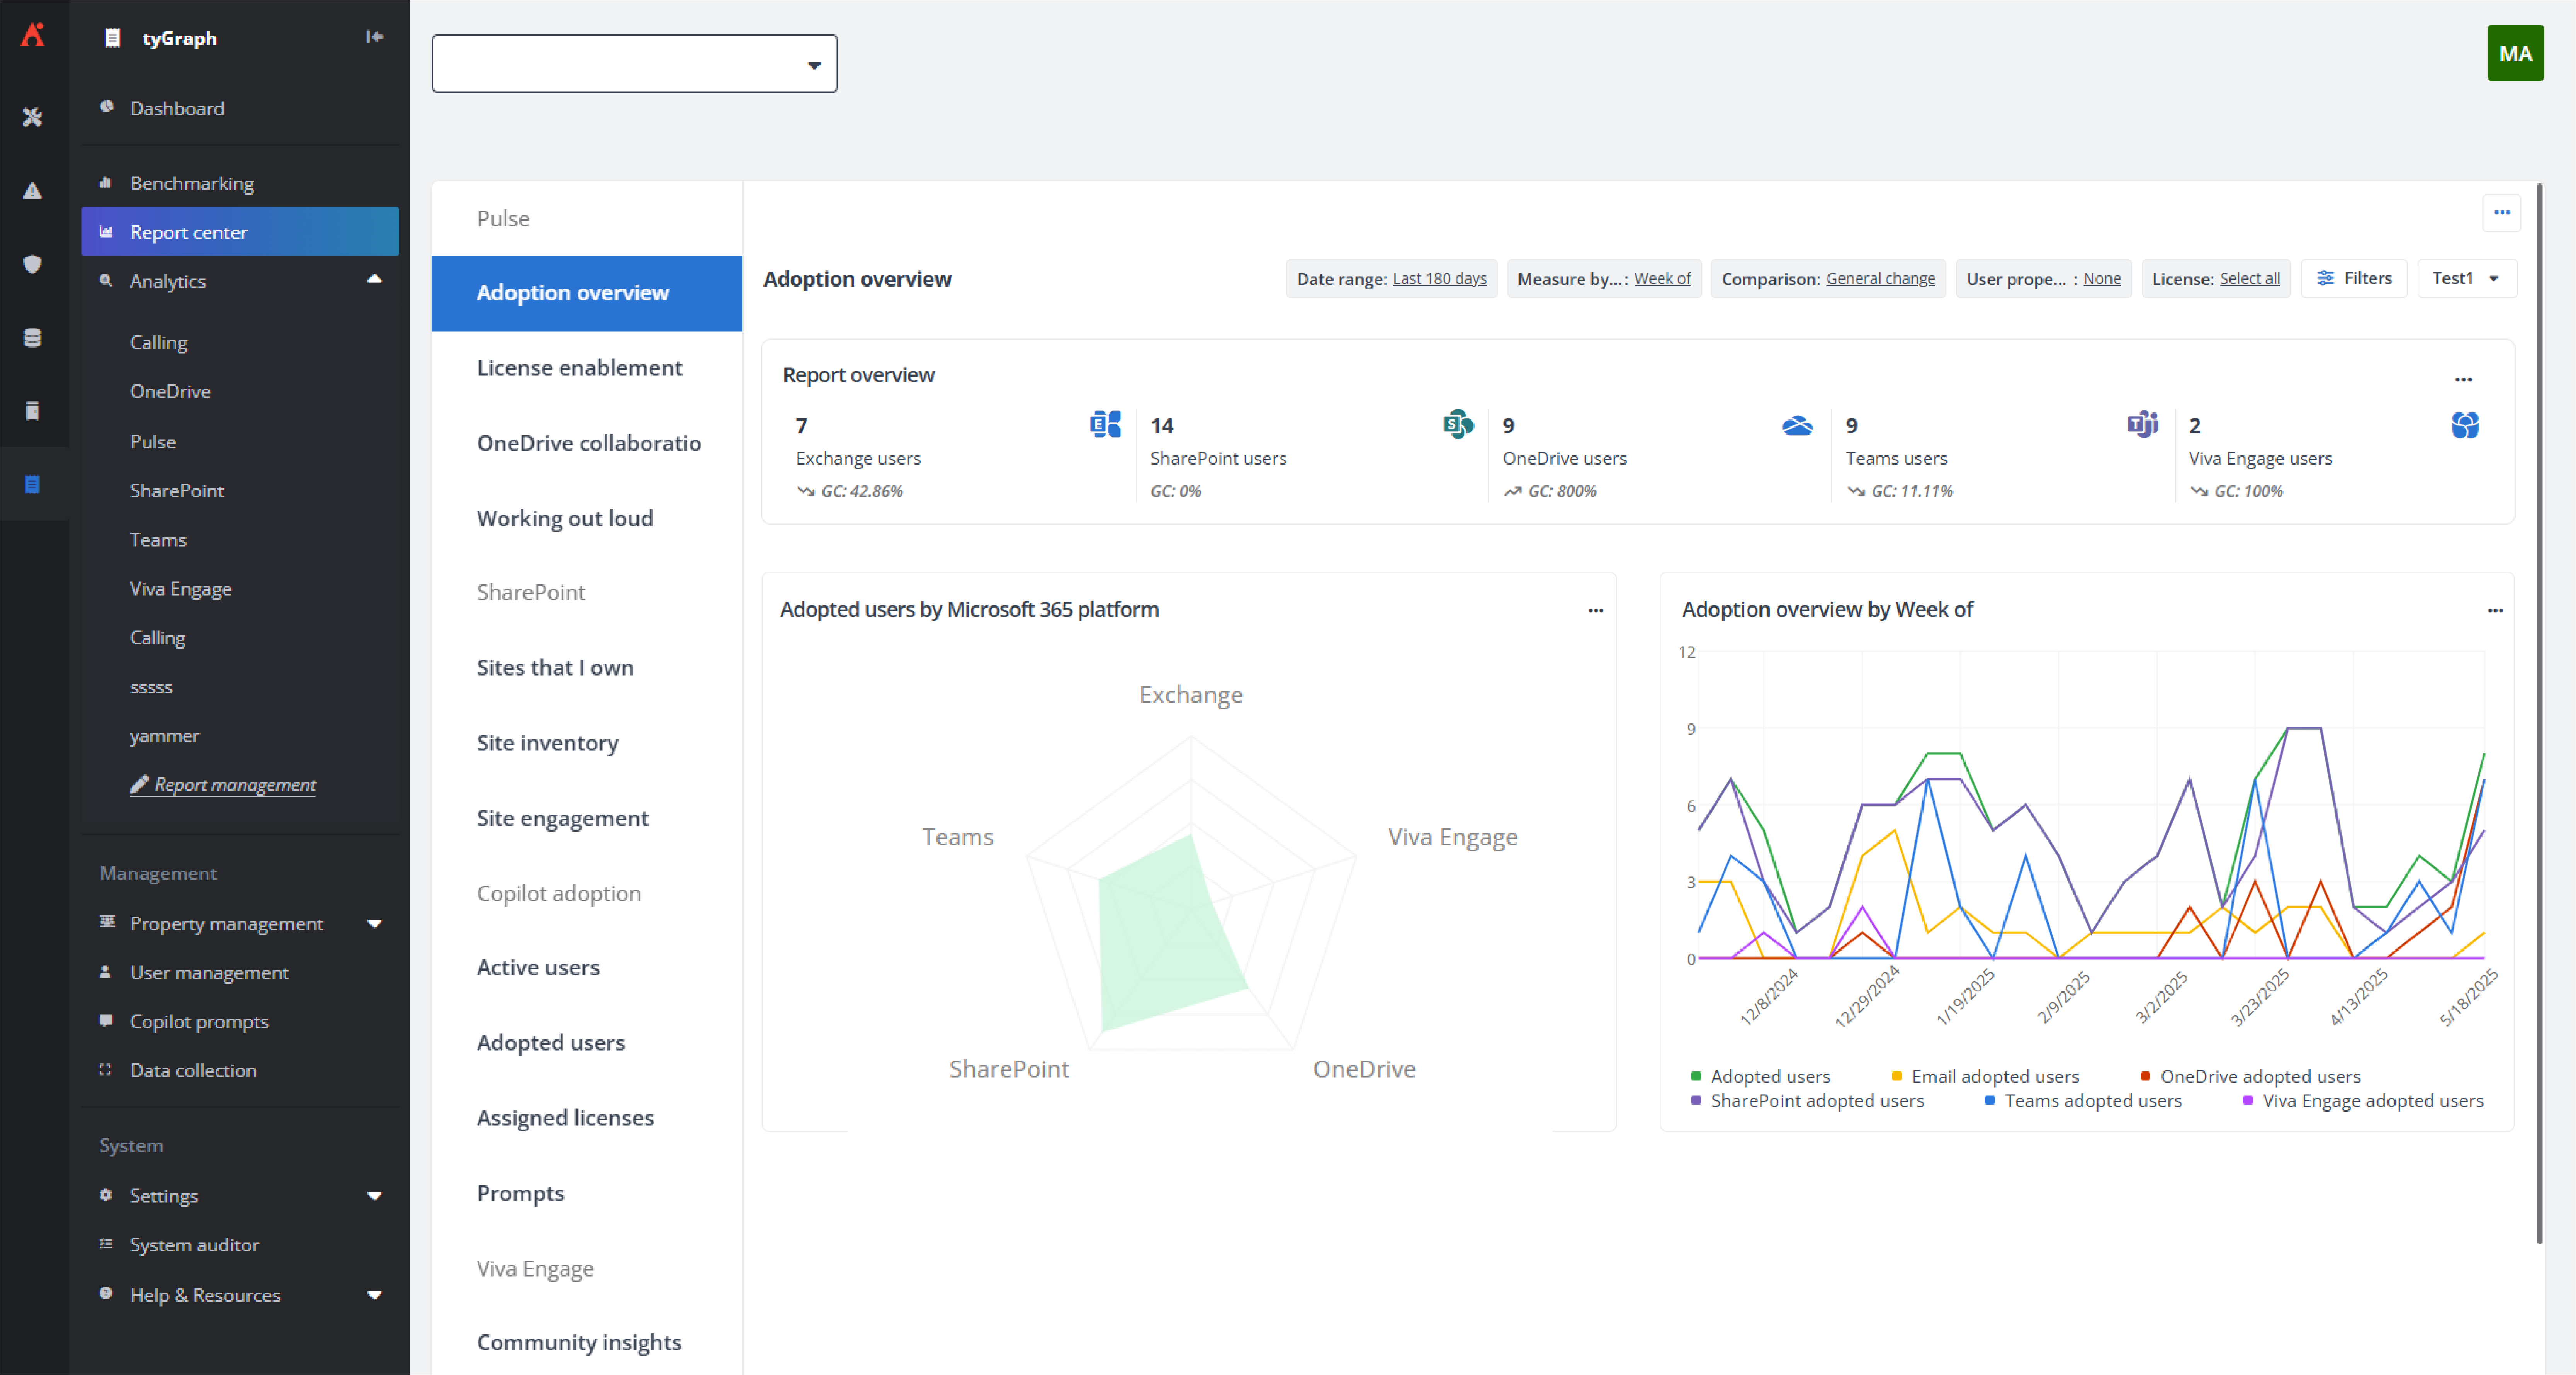
Task: Click the pencil icon beside Report management
Action: [x=139, y=784]
